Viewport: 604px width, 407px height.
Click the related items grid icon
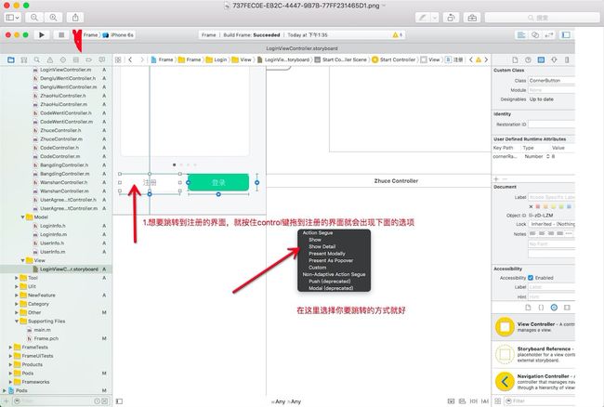pyautogui.click(x=118, y=59)
